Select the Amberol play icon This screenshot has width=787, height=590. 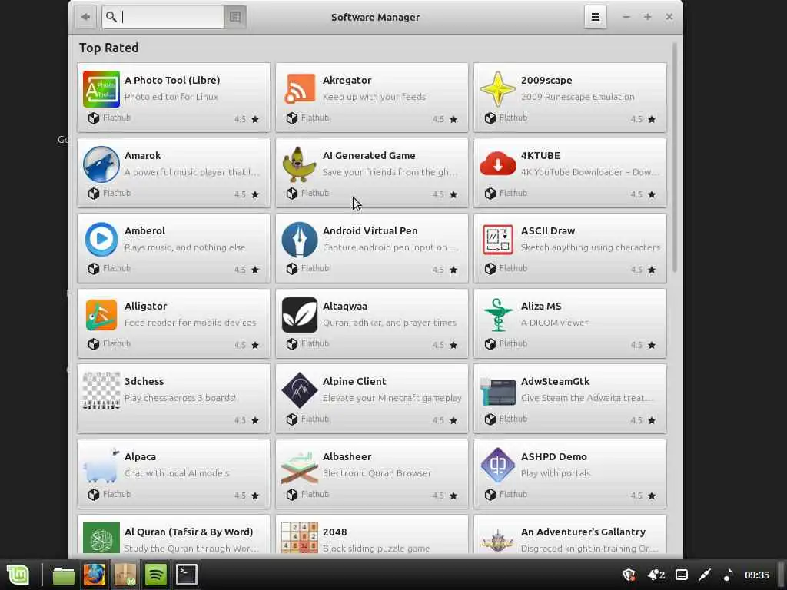point(101,240)
